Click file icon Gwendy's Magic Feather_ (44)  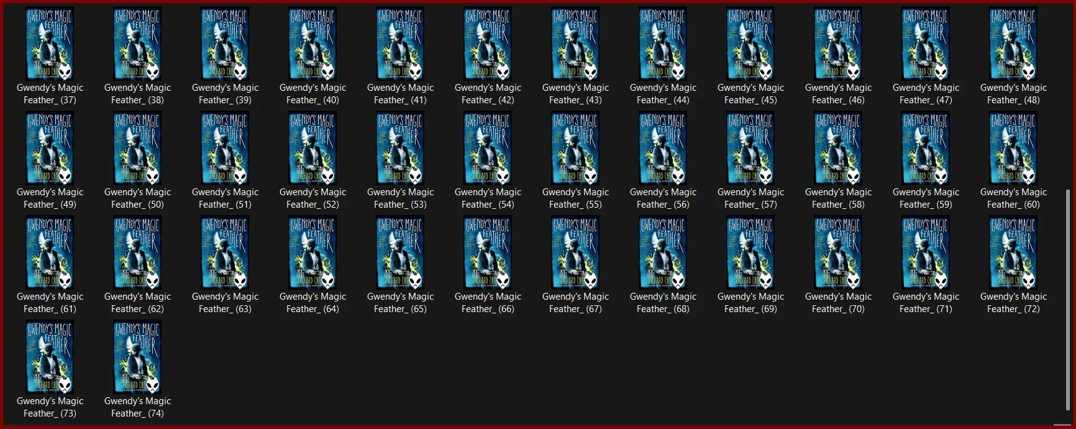(663, 44)
